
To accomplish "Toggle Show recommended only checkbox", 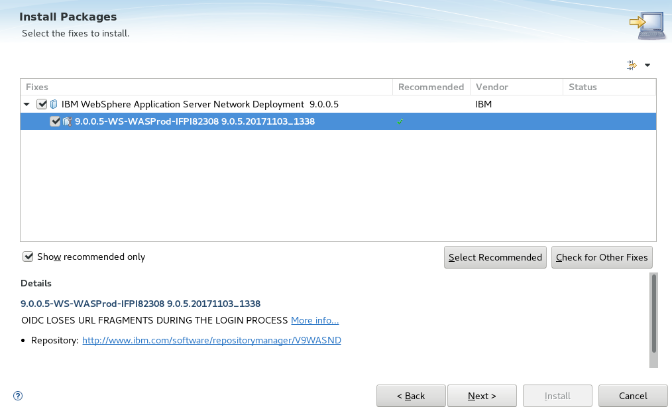I will point(28,257).
